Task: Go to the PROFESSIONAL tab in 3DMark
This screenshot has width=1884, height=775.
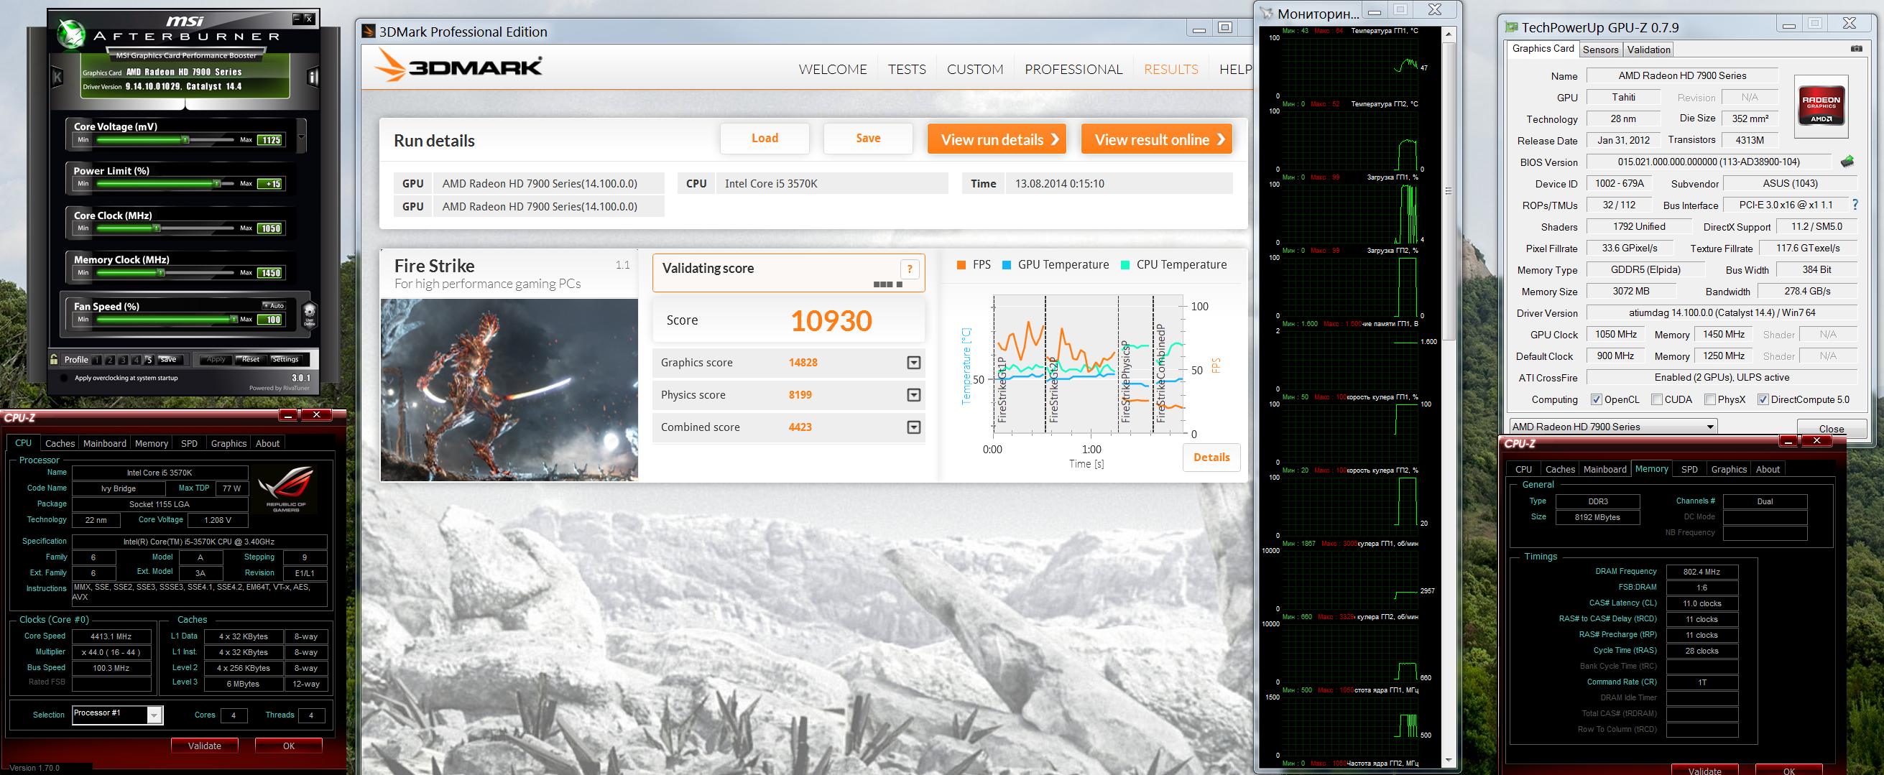Action: point(1073,70)
